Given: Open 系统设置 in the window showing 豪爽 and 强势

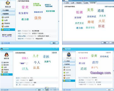Looking at the screenshot, I should 6,43.
